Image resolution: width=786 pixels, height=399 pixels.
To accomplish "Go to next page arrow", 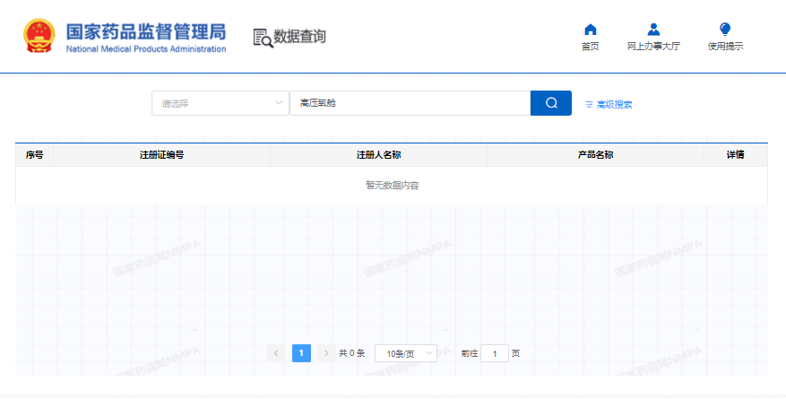I will coord(326,353).
